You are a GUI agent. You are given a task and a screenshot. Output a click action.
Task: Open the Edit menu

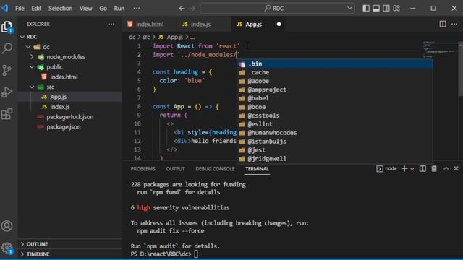pos(36,9)
